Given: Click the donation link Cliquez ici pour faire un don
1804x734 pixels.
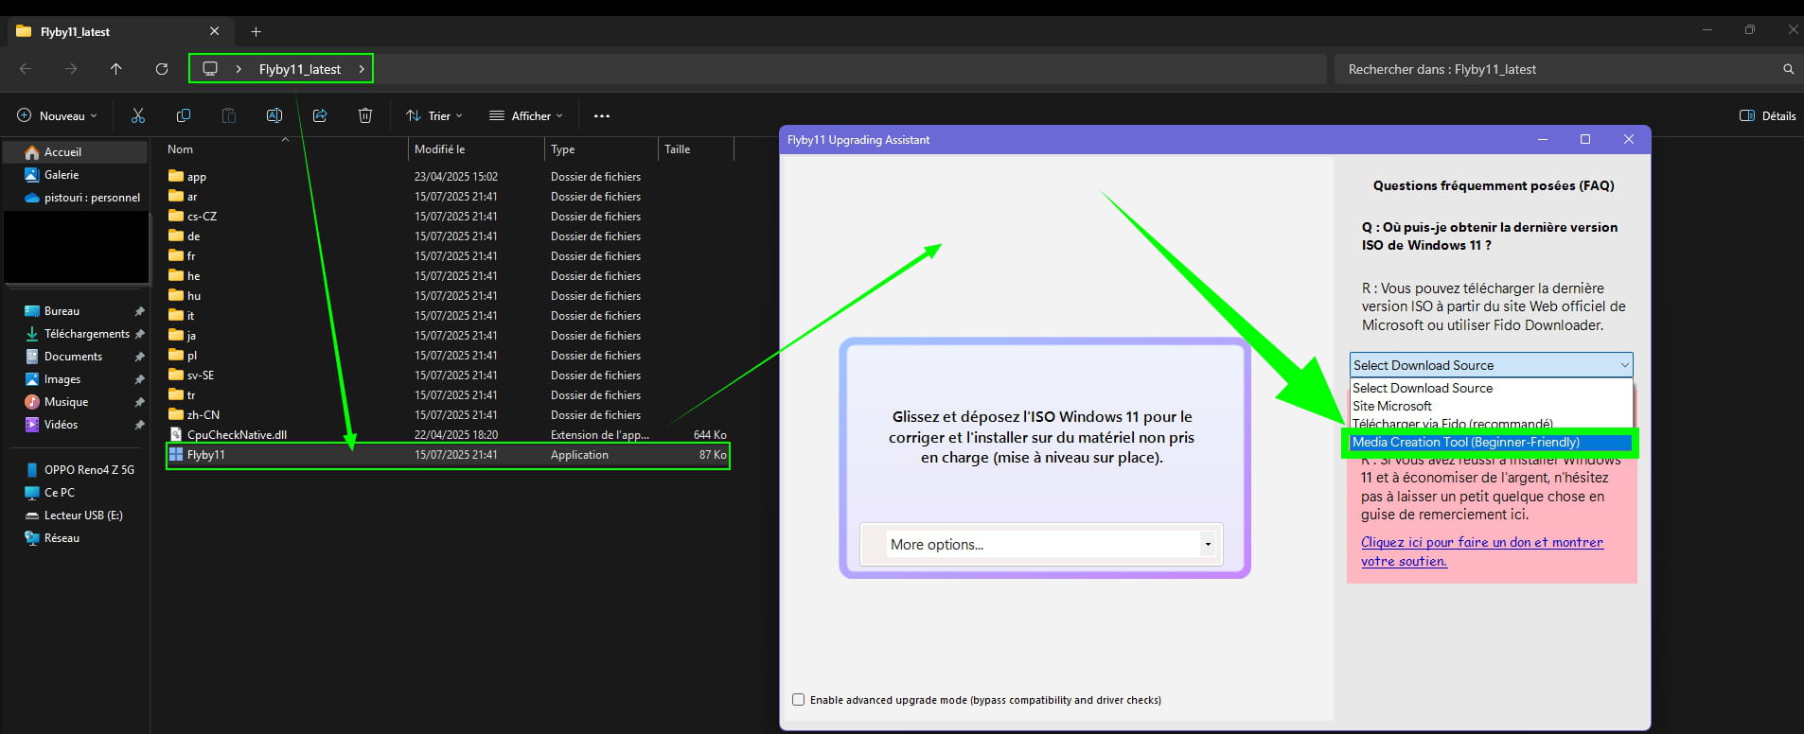Looking at the screenshot, I should point(1482,551).
